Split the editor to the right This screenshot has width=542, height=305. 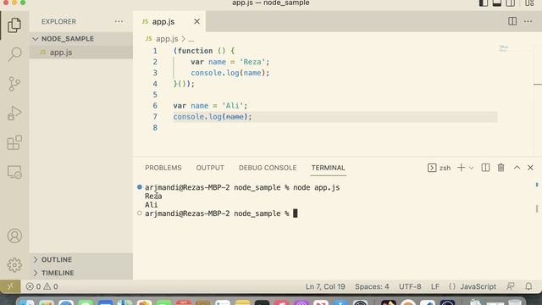(512, 21)
